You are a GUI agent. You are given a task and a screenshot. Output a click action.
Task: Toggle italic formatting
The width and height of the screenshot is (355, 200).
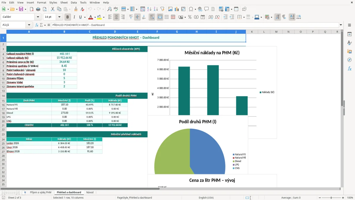tap(74, 17)
